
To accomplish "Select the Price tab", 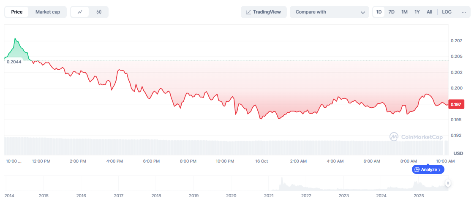I will [x=17, y=12].
